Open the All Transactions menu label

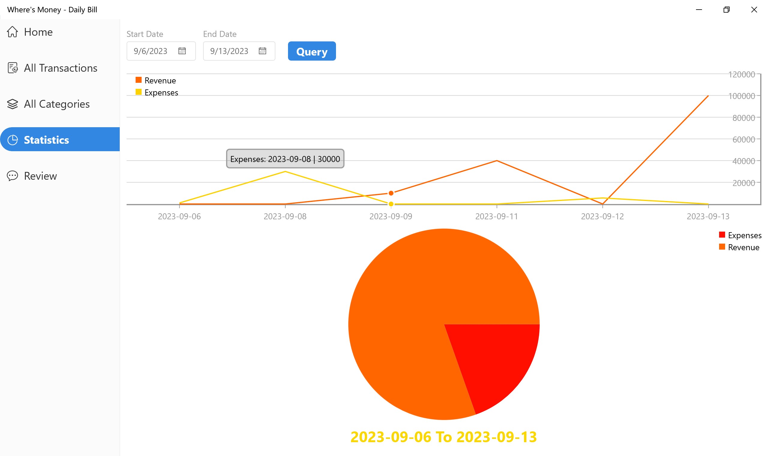(x=61, y=68)
